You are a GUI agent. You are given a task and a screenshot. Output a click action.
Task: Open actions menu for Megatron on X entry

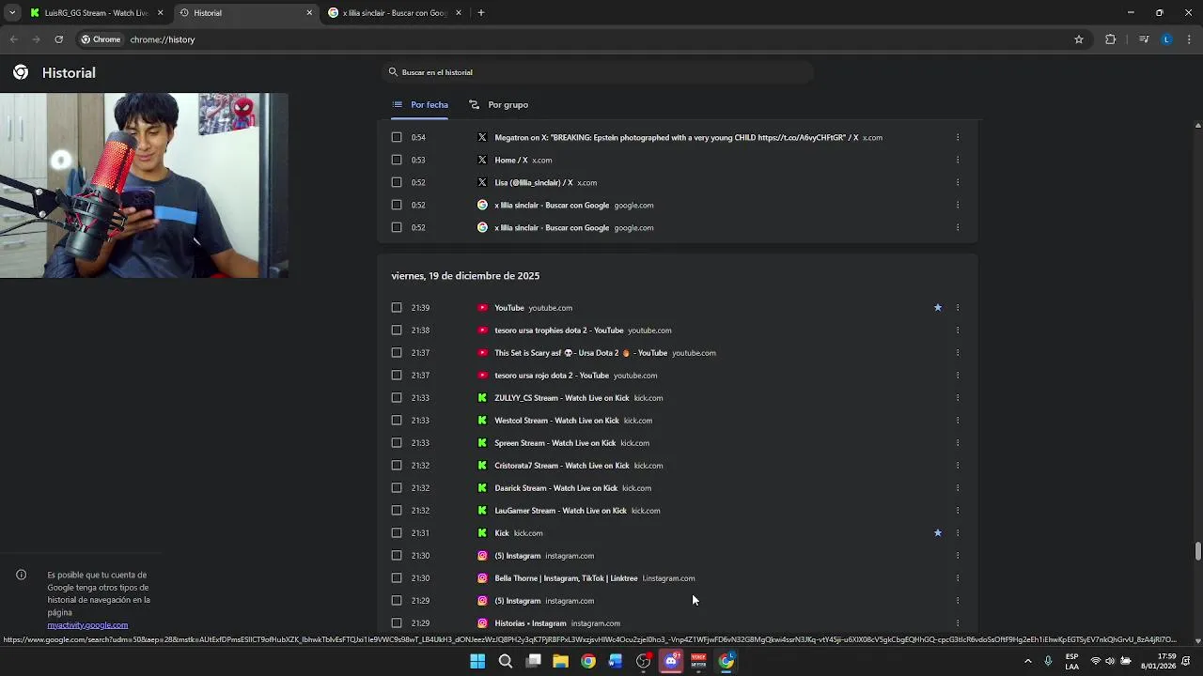[x=958, y=137]
